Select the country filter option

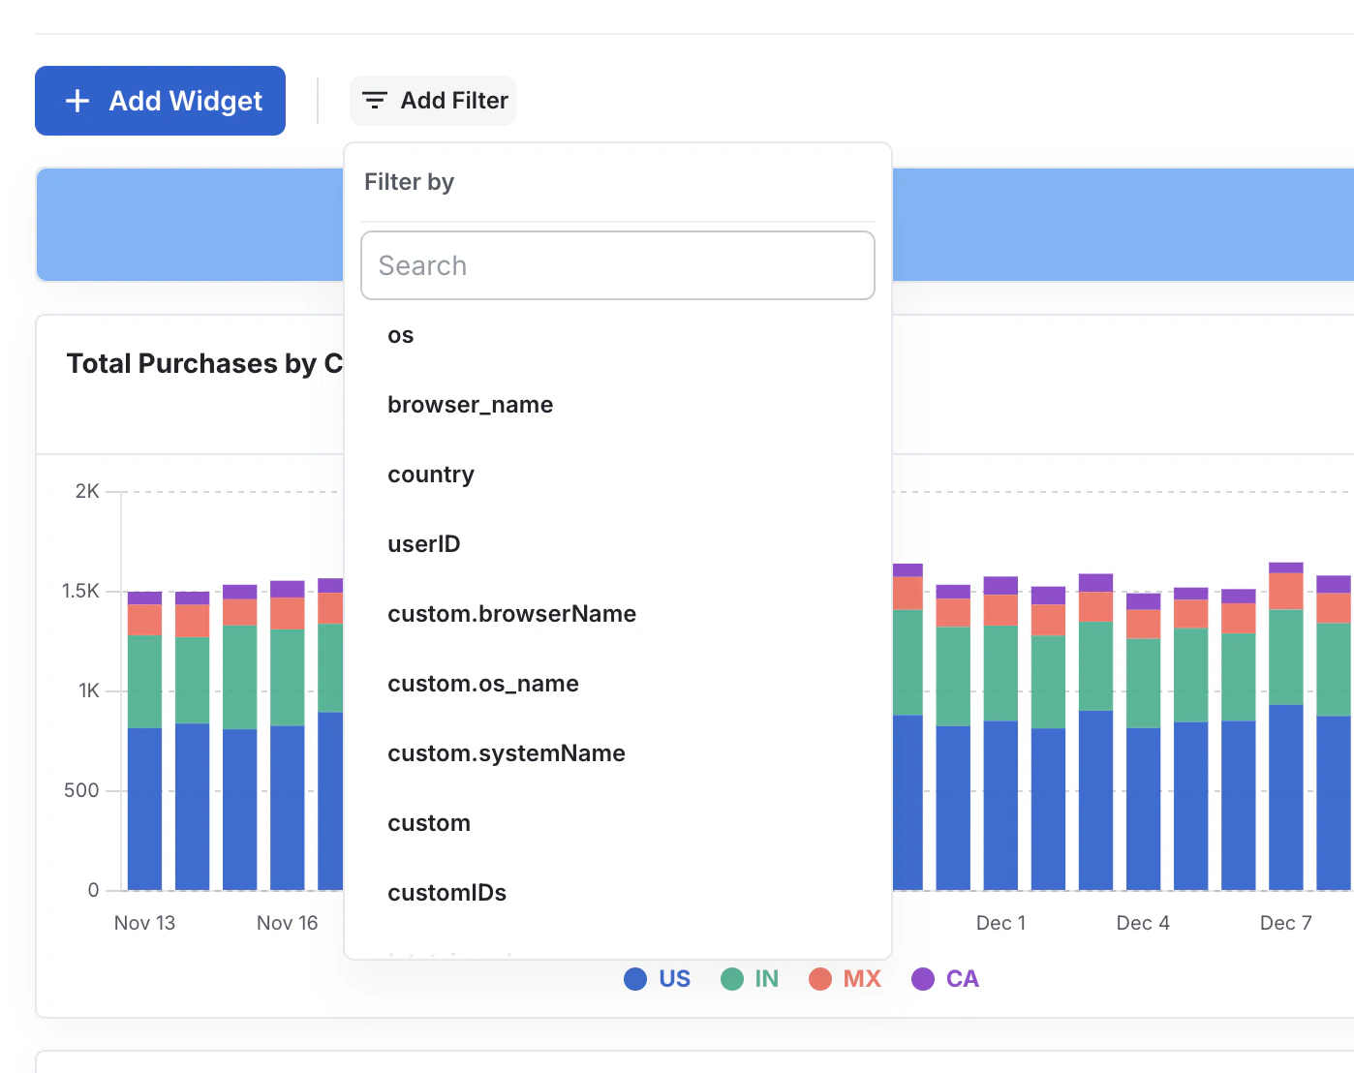pyautogui.click(x=431, y=475)
